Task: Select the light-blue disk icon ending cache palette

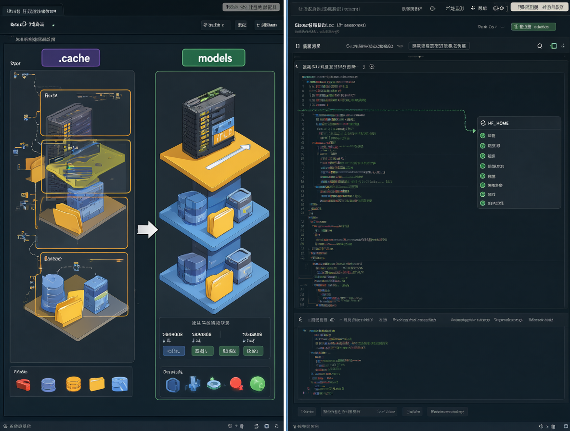Action: 119,384
